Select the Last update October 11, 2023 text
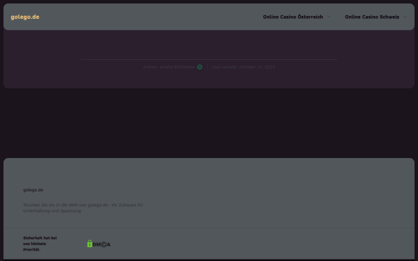 [x=243, y=67]
